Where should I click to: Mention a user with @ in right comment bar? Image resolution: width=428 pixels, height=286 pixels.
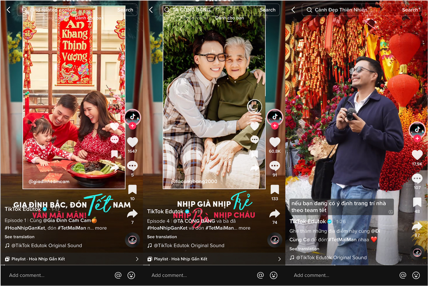coord(403,275)
